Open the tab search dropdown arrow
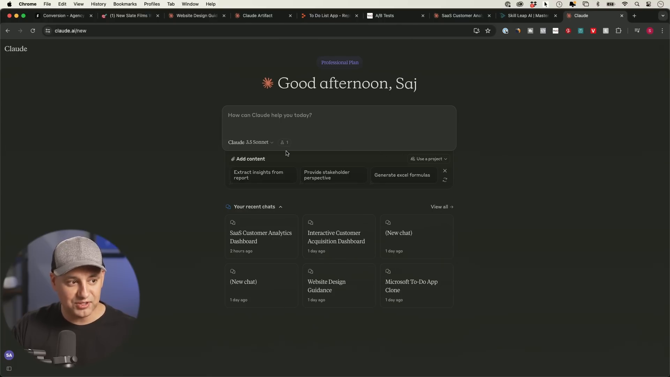The image size is (670, 377). click(x=663, y=16)
